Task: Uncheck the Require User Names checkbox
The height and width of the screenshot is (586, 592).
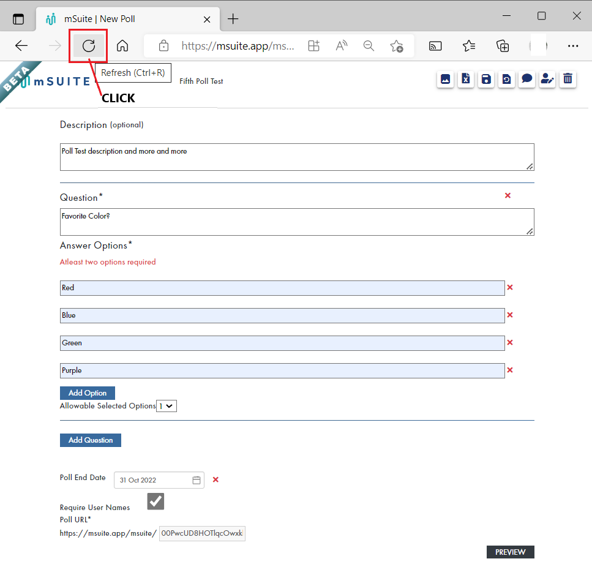Action: (x=155, y=501)
